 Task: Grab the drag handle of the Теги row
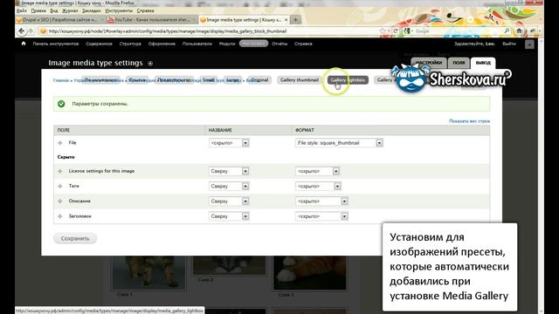tap(60, 186)
